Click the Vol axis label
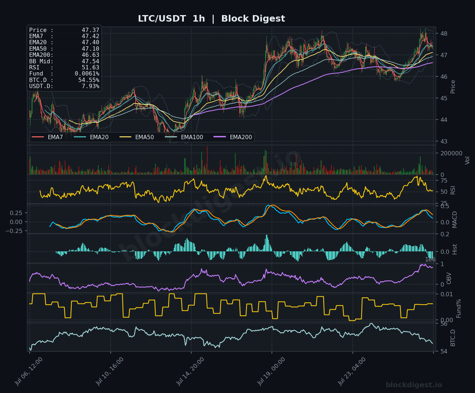The height and width of the screenshot is (393, 475). coord(467,160)
